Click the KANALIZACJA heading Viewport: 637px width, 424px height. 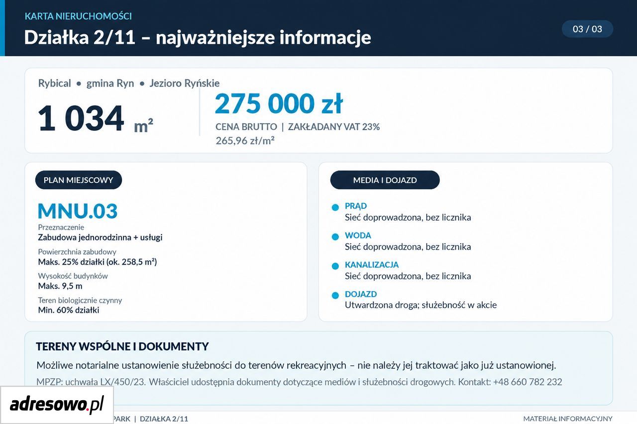pyautogui.click(x=372, y=265)
